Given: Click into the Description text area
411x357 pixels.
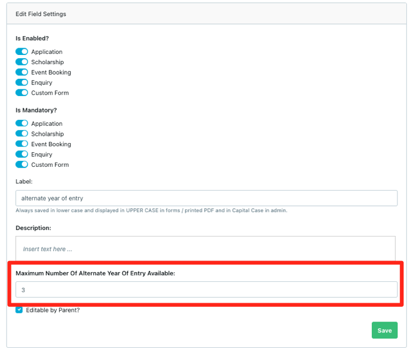Looking at the screenshot, I should (206, 249).
